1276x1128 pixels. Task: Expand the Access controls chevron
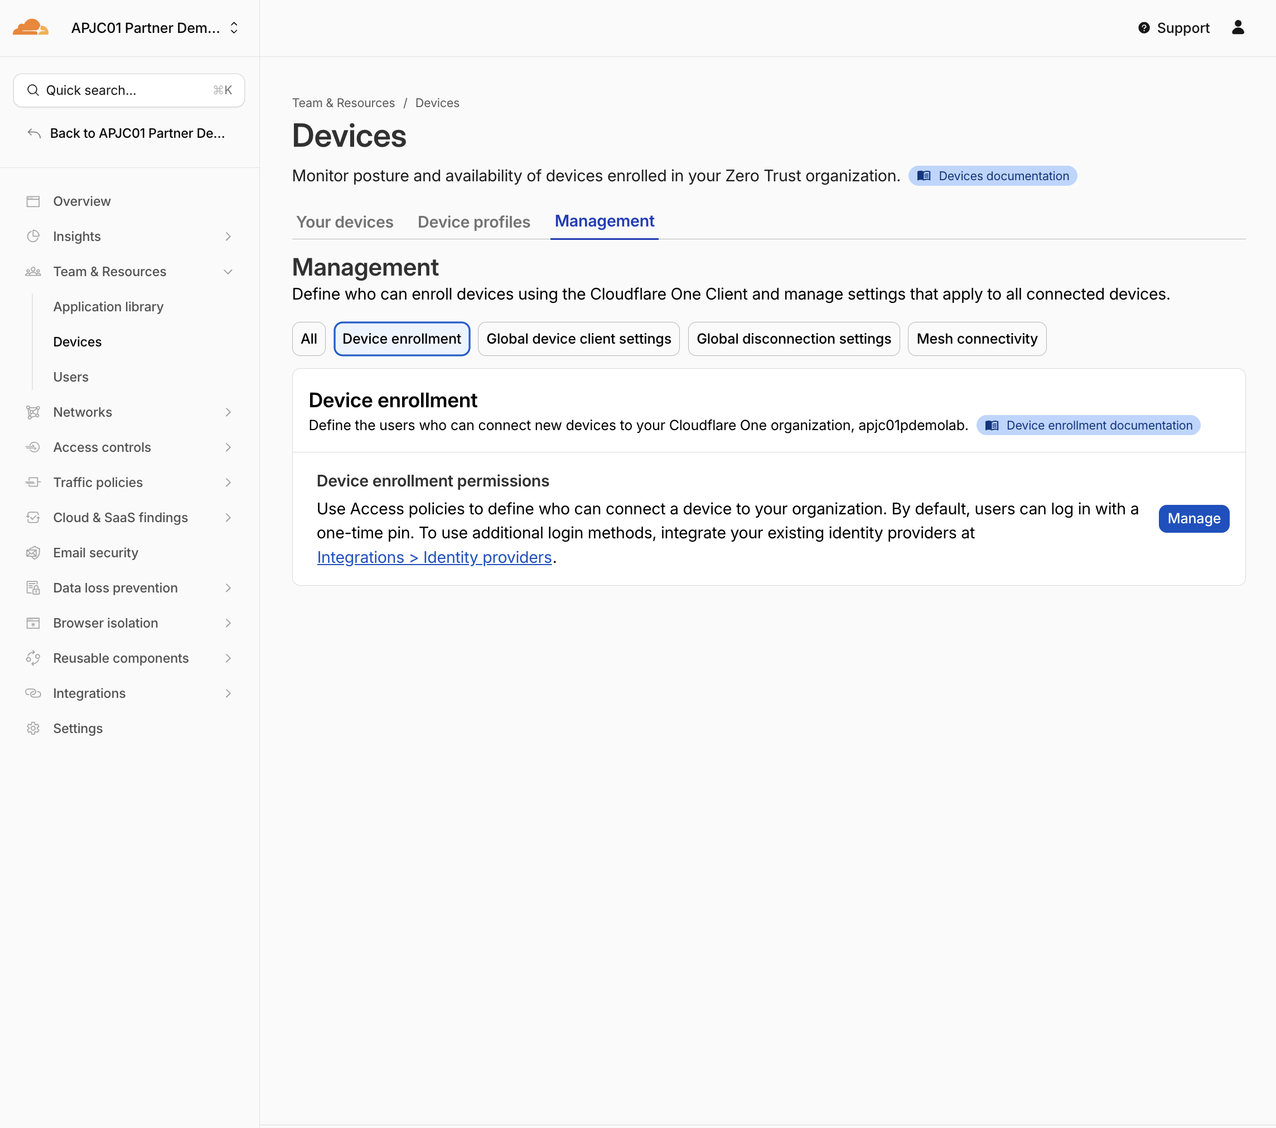[228, 447]
